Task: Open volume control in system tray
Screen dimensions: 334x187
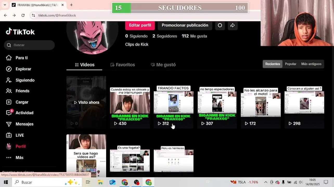Action: (301, 182)
